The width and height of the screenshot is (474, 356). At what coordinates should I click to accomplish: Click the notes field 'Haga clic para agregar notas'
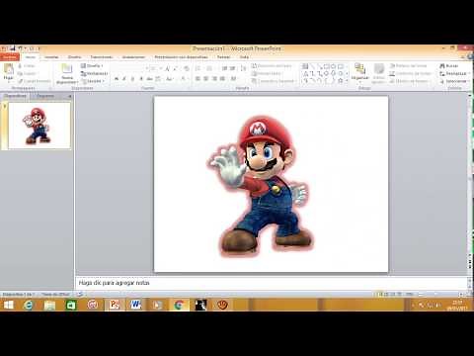[x=272, y=283]
